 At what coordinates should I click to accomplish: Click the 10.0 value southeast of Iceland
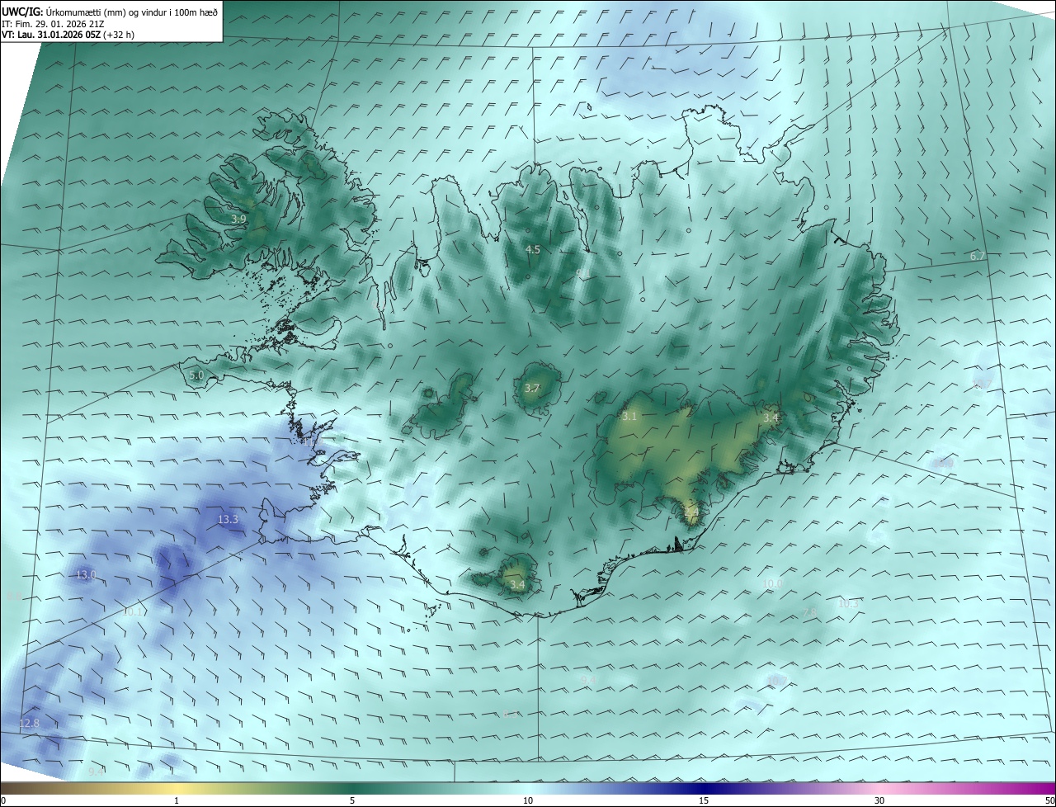tap(772, 583)
